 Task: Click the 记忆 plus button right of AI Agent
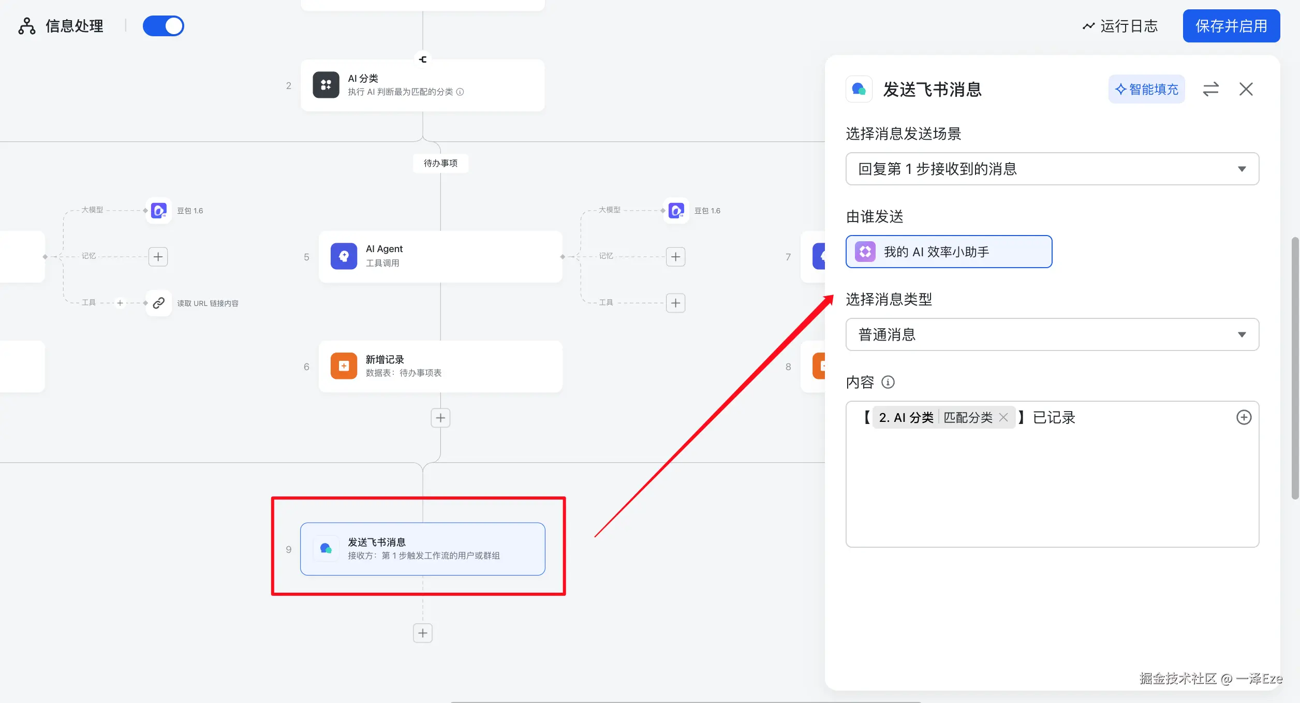click(675, 256)
